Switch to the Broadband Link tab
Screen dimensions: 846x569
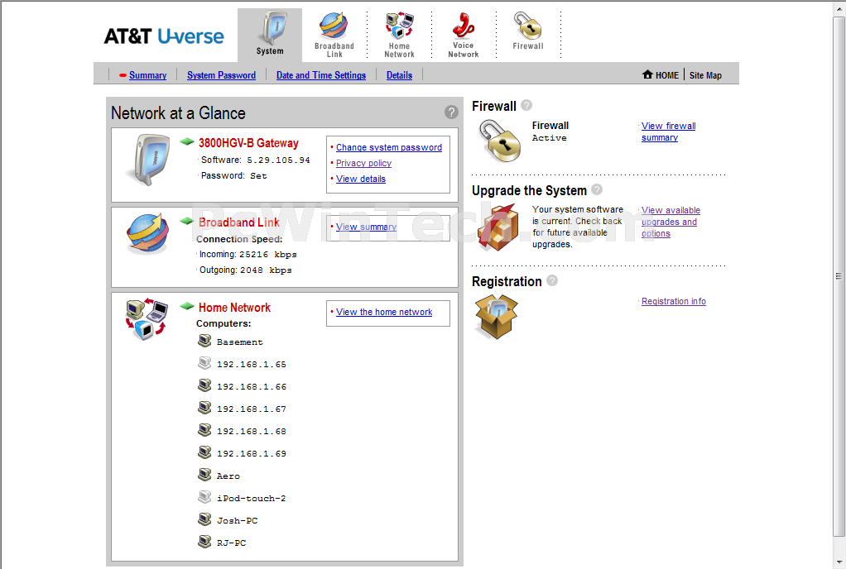[334, 35]
